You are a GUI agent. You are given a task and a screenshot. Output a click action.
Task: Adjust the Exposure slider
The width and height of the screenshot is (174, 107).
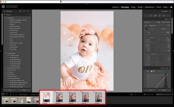pos(159,40)
